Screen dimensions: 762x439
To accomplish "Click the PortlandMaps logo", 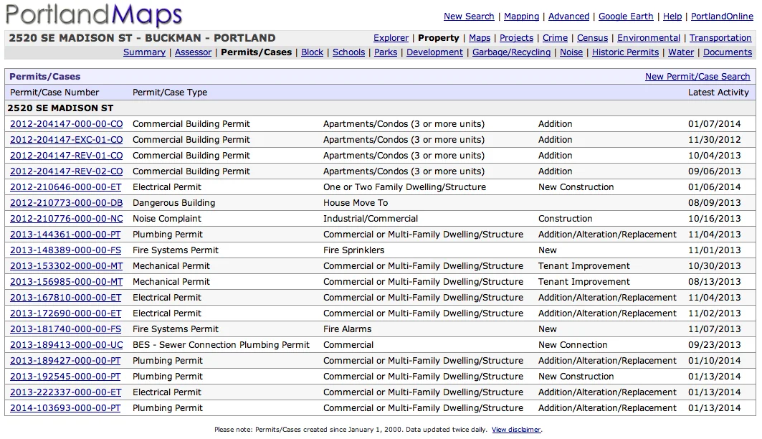I will point(94,14).
